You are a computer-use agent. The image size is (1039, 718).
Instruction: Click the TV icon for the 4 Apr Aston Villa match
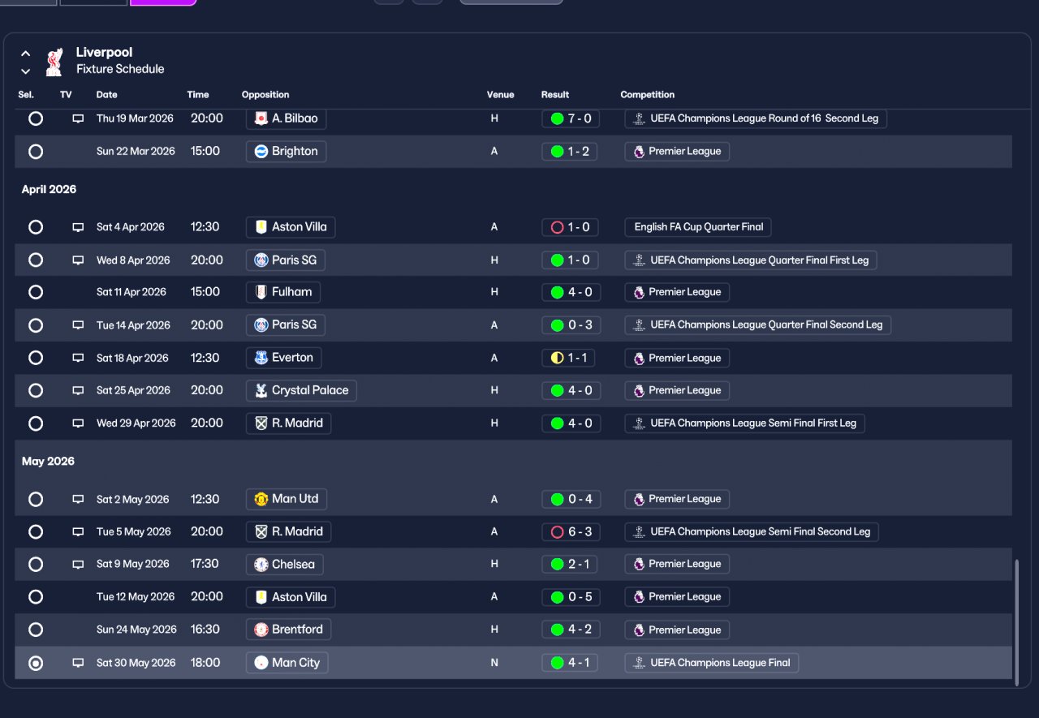click(78, 227)
